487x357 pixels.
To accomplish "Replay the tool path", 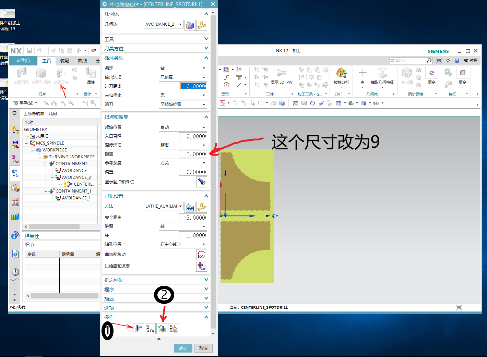I will pos(150,328).
